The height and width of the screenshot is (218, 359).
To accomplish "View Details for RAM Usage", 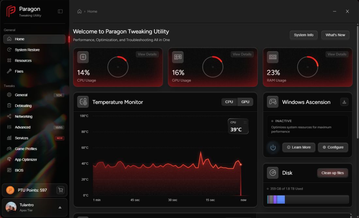I will (337, 54).
